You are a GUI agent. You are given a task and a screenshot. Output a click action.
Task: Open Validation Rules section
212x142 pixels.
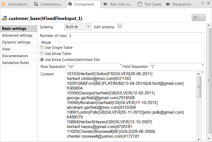[x=16, y=63]
